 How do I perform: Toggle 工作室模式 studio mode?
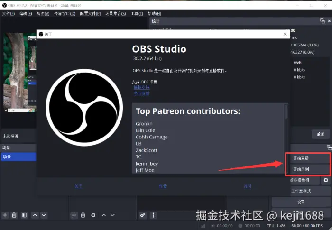point(310,191)
